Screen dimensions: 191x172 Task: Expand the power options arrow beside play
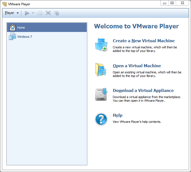click(33, 13)
